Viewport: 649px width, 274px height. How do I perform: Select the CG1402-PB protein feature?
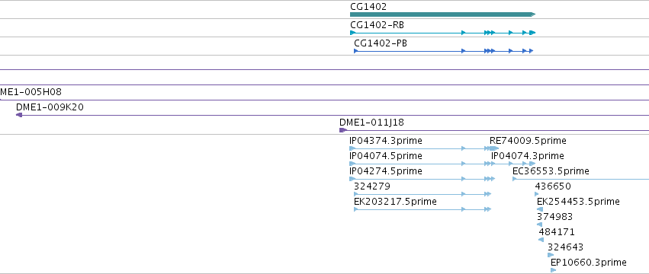pyautogui.click(x=444, y=51)
